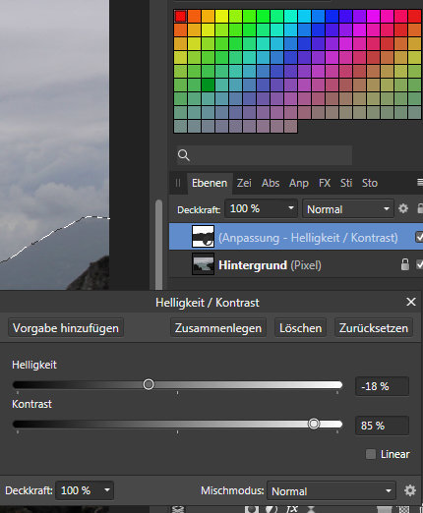Open the blend options gear beside Mischmodus
The image size is (423, 513).
click(410, 490)
